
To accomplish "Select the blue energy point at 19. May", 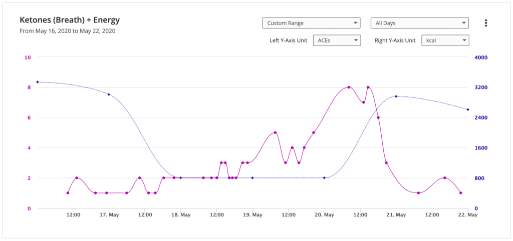I will pyautogui.click(x=252, y=177).
